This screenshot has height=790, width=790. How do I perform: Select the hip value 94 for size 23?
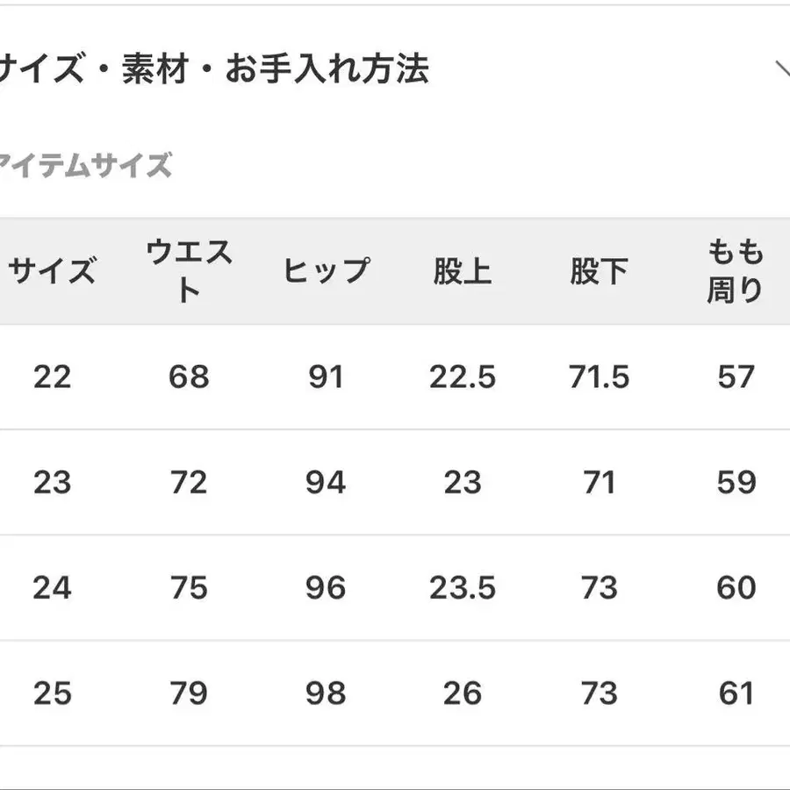click(327, 482)
